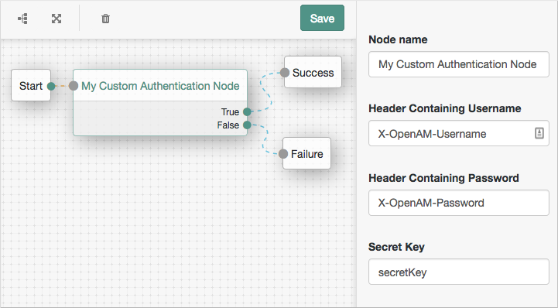Click the custom node input connector

(74, 86)
